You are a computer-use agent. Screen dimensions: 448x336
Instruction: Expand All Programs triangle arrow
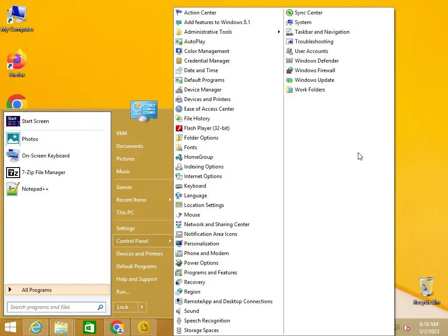(x=10, y=290)
